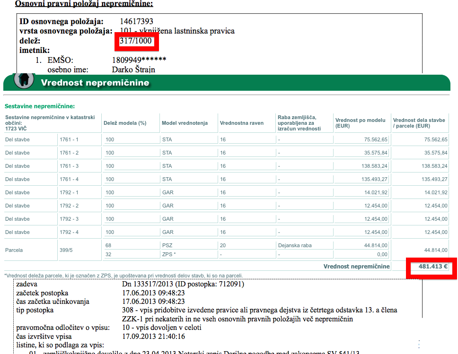Select row cell 1792 - 3
The height and width of the screenshot is (354, 458).
point(69,219)
